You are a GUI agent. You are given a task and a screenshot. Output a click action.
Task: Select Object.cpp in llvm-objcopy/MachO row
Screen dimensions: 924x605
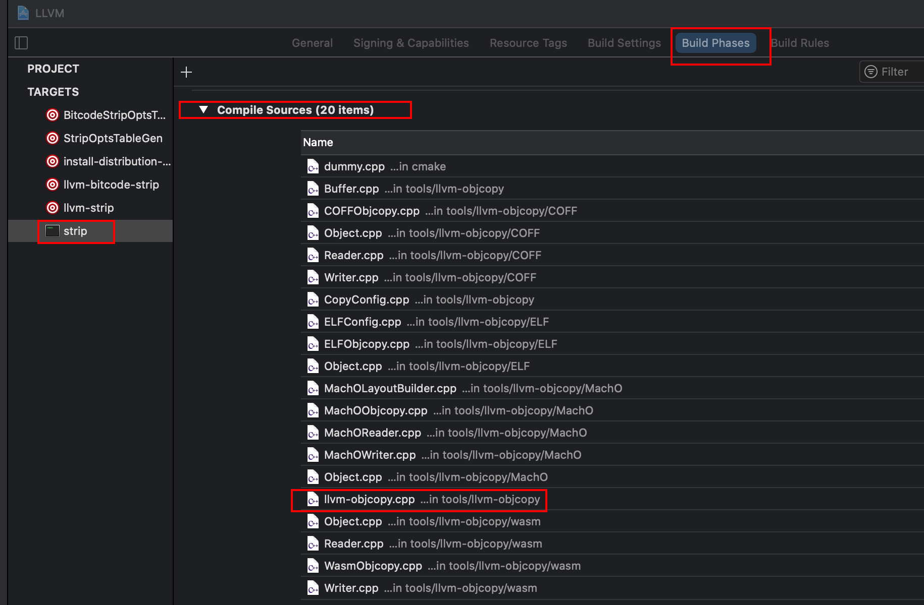tap(612, 477)
